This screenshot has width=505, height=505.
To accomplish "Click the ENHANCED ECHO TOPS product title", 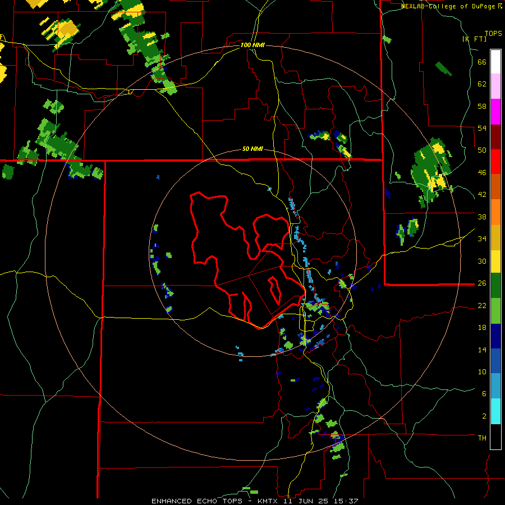I will (x=197, y=501).
